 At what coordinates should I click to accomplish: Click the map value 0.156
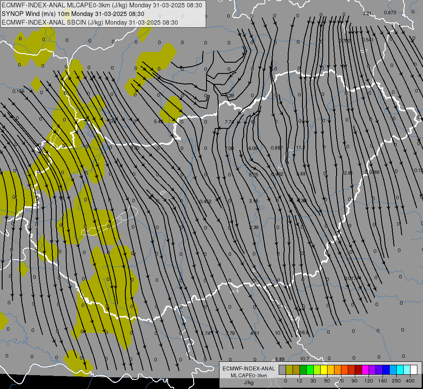18,91
